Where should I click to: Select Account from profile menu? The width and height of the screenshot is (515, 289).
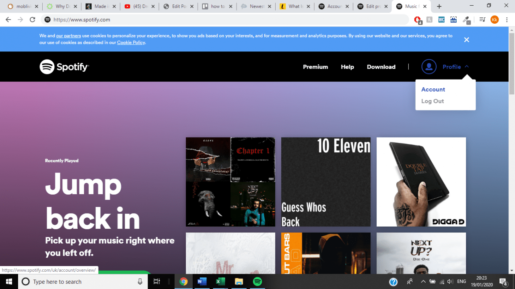pos(433,89)
